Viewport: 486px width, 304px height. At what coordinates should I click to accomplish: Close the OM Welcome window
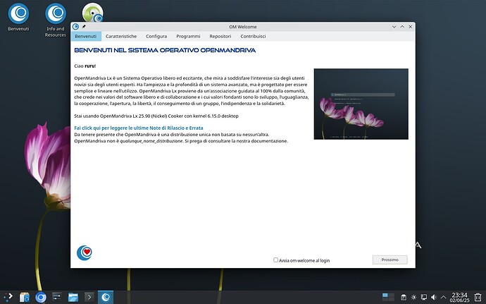click(x=410, y=27)
